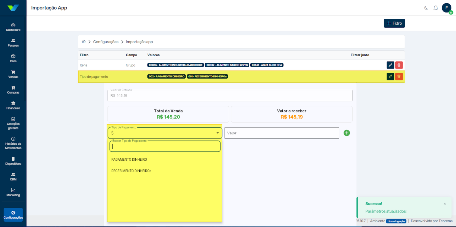Image resolution: width=456 pixels, height=227 pixels.
Task: Click the user avatar F
Action: [x=446, y=8]
